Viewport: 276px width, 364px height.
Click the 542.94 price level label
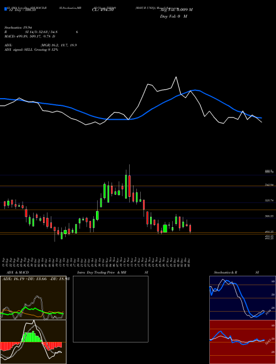[x=269, y=185]
